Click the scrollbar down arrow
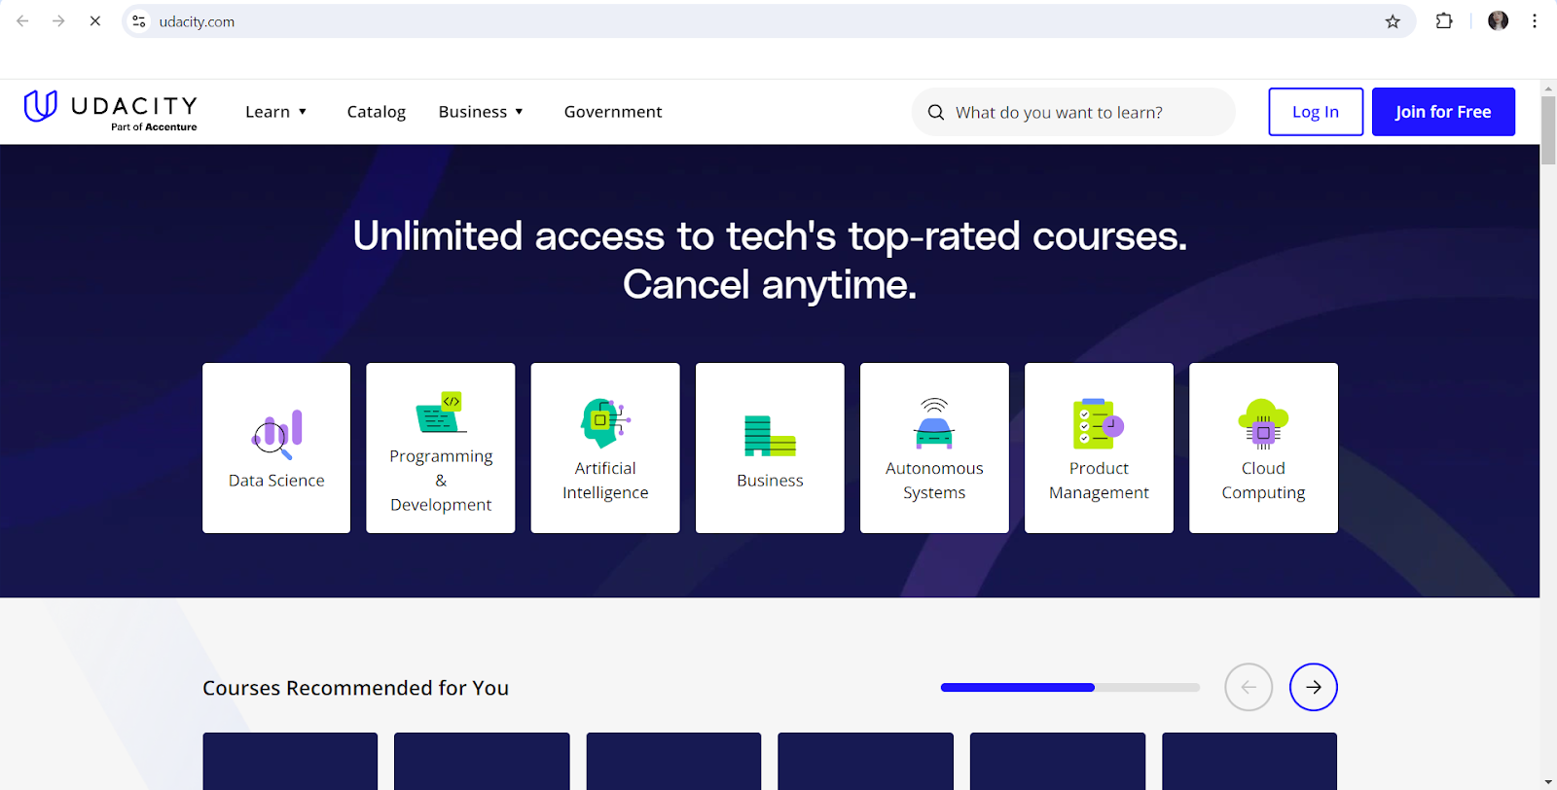The width and height of the screenshot is (1557, 790). point(1548,781)
